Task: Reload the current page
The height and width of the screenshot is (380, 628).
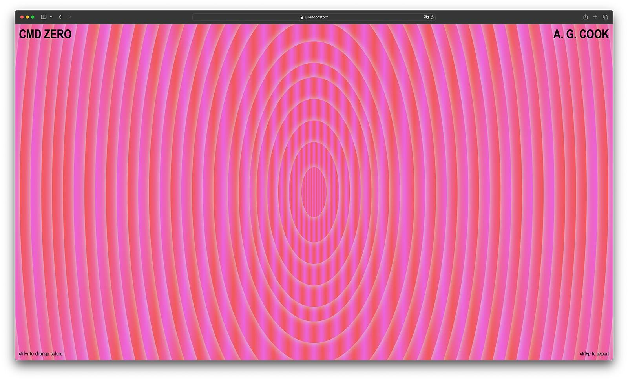Action: coord(432,17)
